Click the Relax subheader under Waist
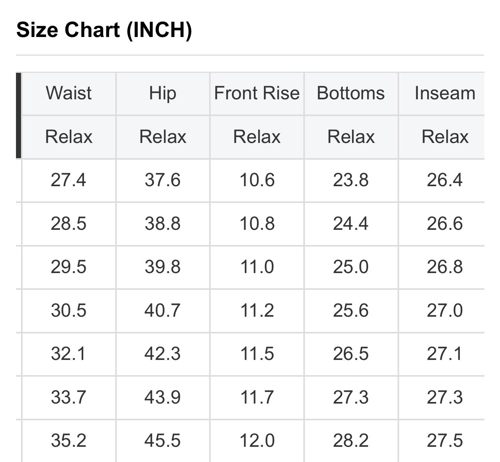Screen dimensions: 500x462 click(69, 137)
